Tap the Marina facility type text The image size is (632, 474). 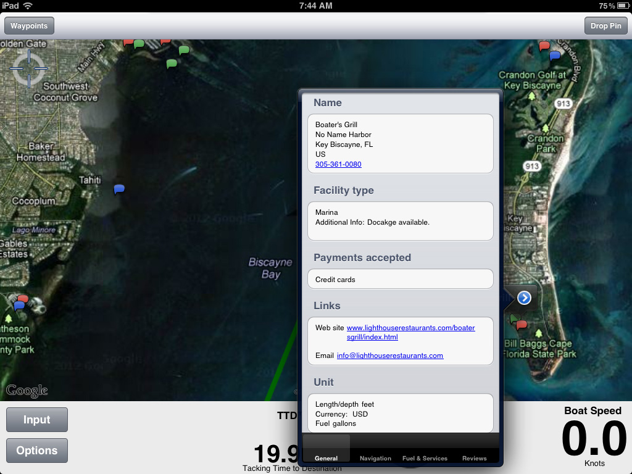click(326, 212)
